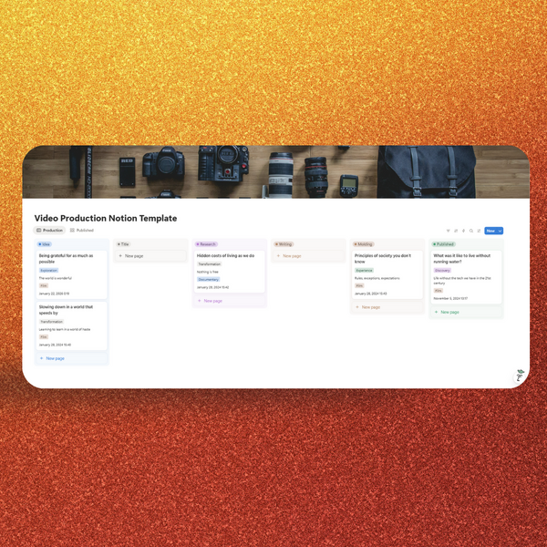Add New page in Writing column
Viewport: 547px width, 547px height.
point(308,255)
